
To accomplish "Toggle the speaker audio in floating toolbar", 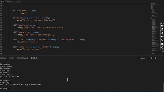I will tap(162, 37).
